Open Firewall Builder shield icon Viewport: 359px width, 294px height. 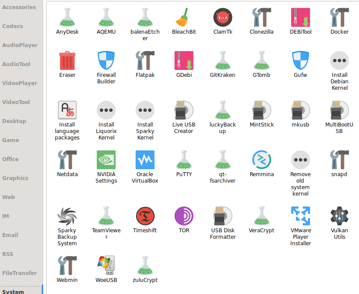106,60
